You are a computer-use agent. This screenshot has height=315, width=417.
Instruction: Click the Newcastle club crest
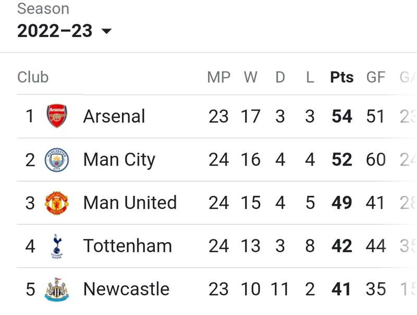point(57,289)
